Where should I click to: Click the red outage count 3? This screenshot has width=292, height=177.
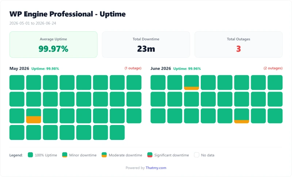pos(239,49)
